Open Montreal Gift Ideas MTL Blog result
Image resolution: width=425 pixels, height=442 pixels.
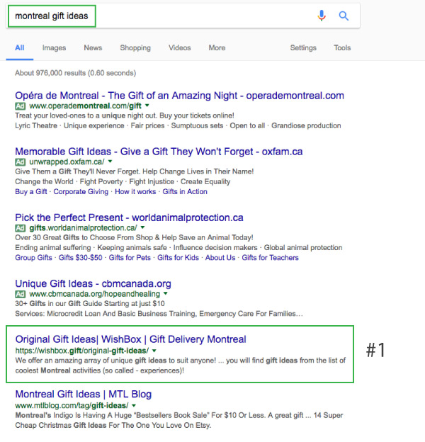[x=84, y=394]
